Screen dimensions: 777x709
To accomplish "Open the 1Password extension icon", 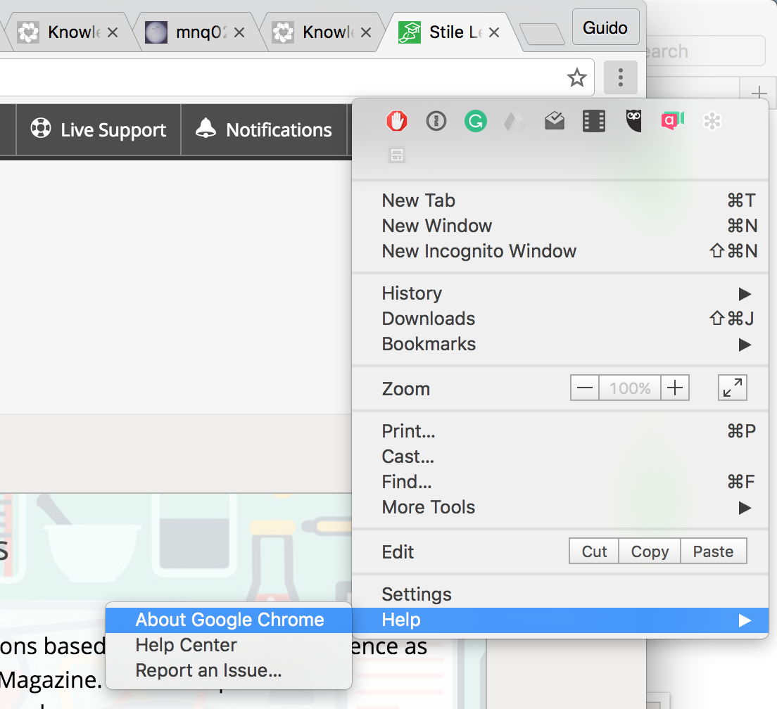I will (x=436, y=121).
